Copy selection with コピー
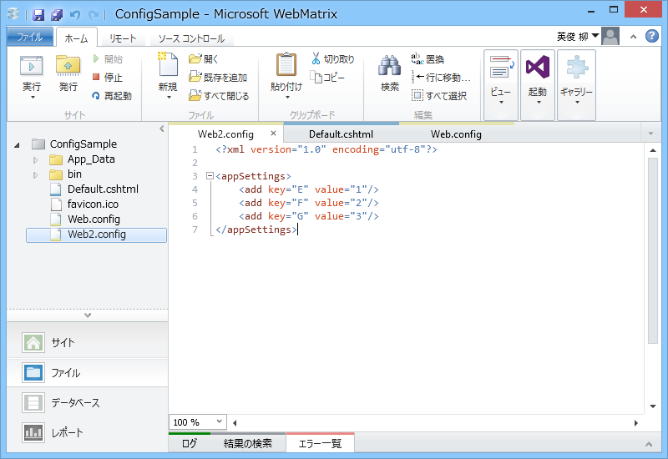The image size is (668, 459). click(x=327, y=77)
